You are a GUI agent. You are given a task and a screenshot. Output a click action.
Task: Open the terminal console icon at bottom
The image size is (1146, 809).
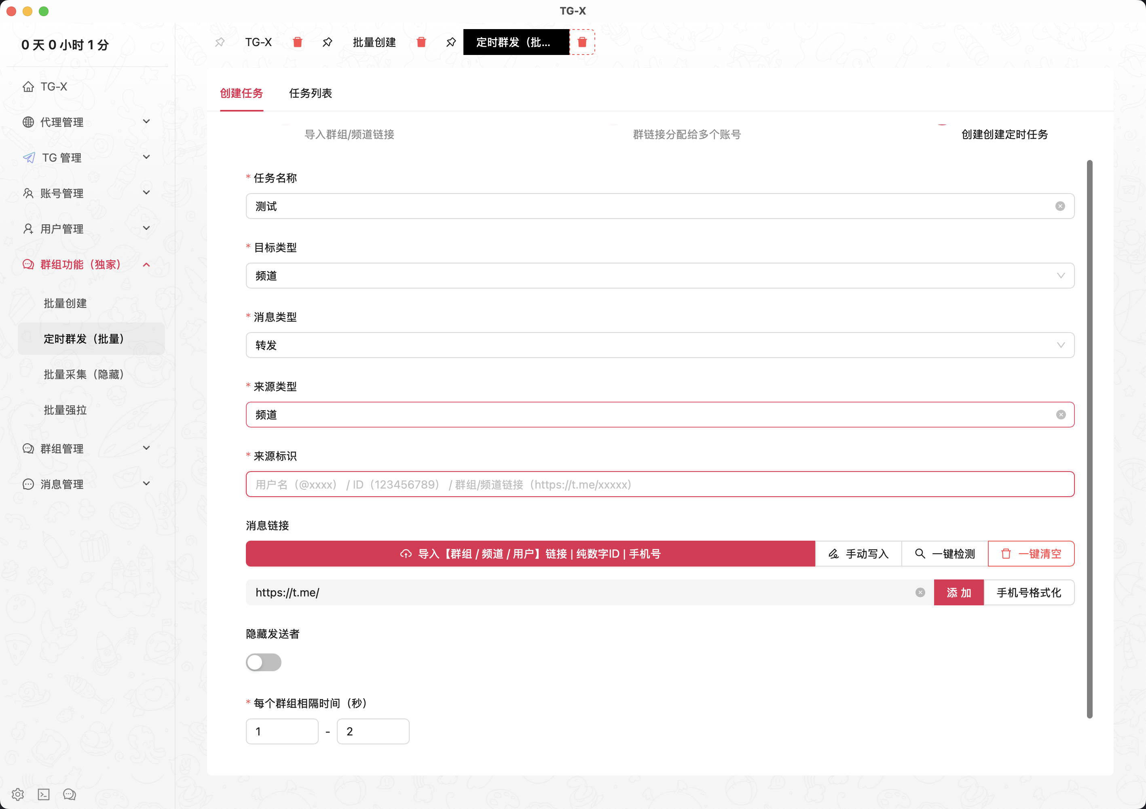coord(44,794)
